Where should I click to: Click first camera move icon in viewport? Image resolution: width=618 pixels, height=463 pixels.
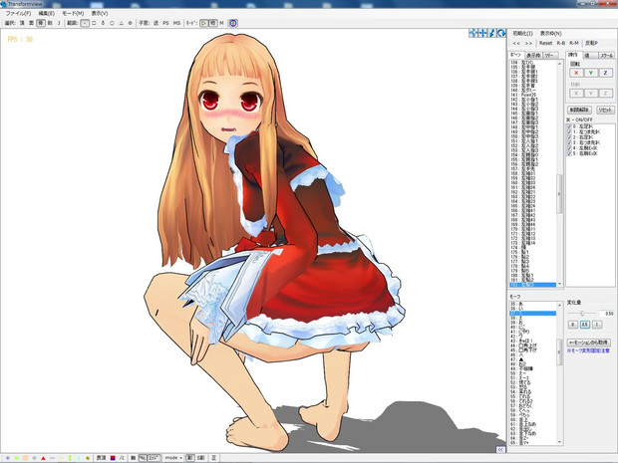tap(472, 34)
